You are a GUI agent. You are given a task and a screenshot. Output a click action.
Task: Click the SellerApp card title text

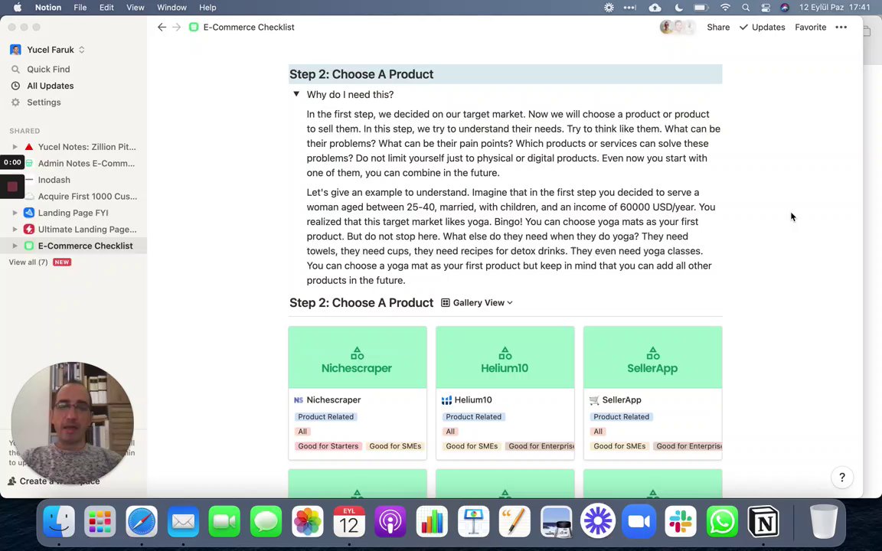click(x=622, y=399)
